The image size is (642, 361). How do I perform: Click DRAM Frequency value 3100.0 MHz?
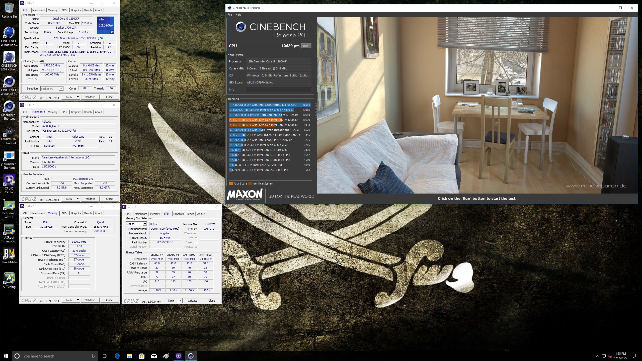[79, 242]
